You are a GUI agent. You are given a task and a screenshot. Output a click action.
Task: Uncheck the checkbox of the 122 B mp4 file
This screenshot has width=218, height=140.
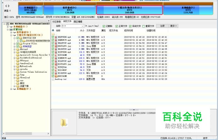point(53,73)
